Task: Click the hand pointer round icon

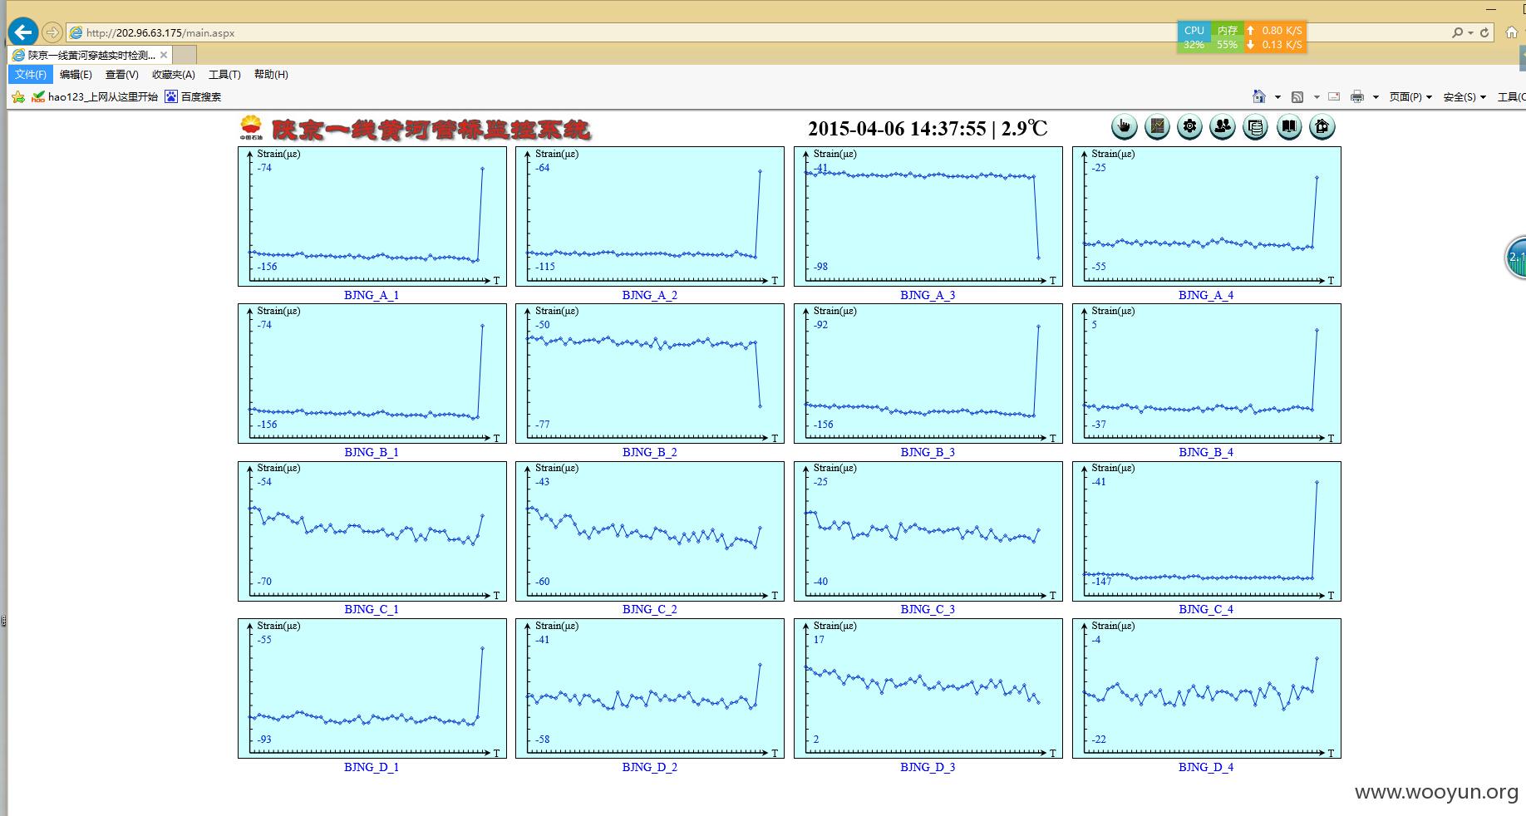Action: tap(1124, 127)
